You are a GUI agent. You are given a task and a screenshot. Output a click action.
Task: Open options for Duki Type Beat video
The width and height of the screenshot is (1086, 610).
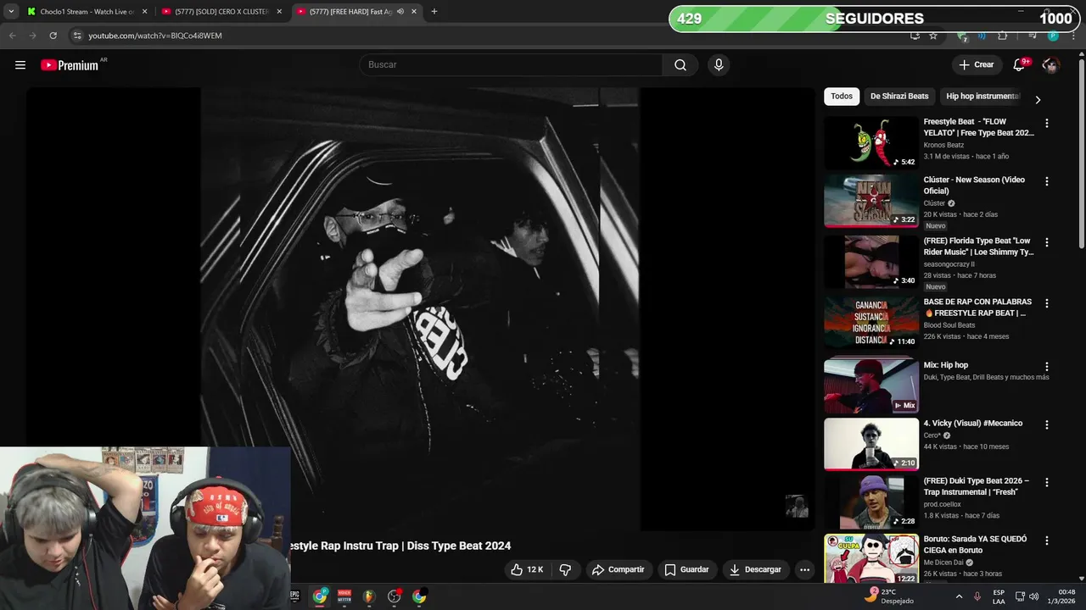pyautogui.click(x=1046, y=482)
